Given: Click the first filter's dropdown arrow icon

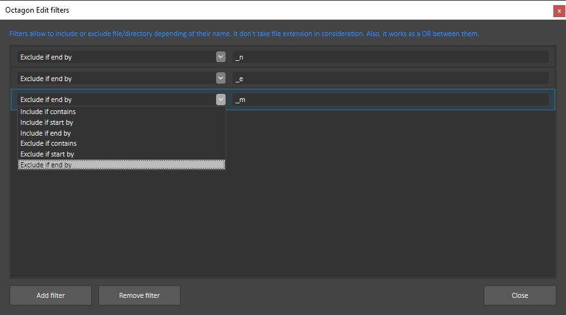Looking at the screenshot, I should (221, 57).
